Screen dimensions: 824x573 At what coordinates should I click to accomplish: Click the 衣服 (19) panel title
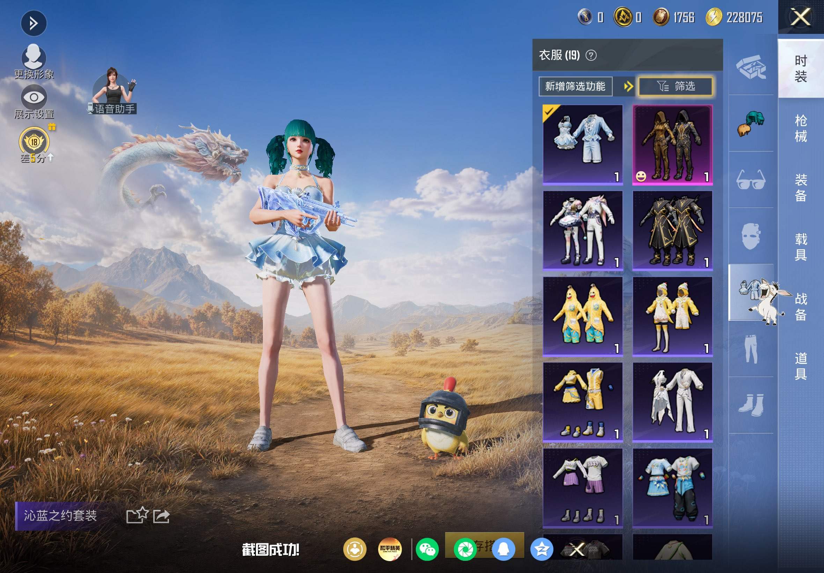tap(559, 55)
